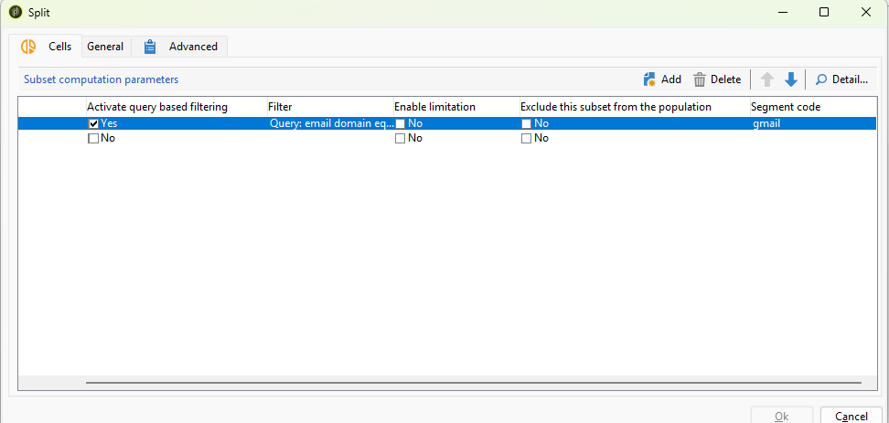Switch to the General tab
Viewport: 889px width, 423px height.
click(105, 47)
